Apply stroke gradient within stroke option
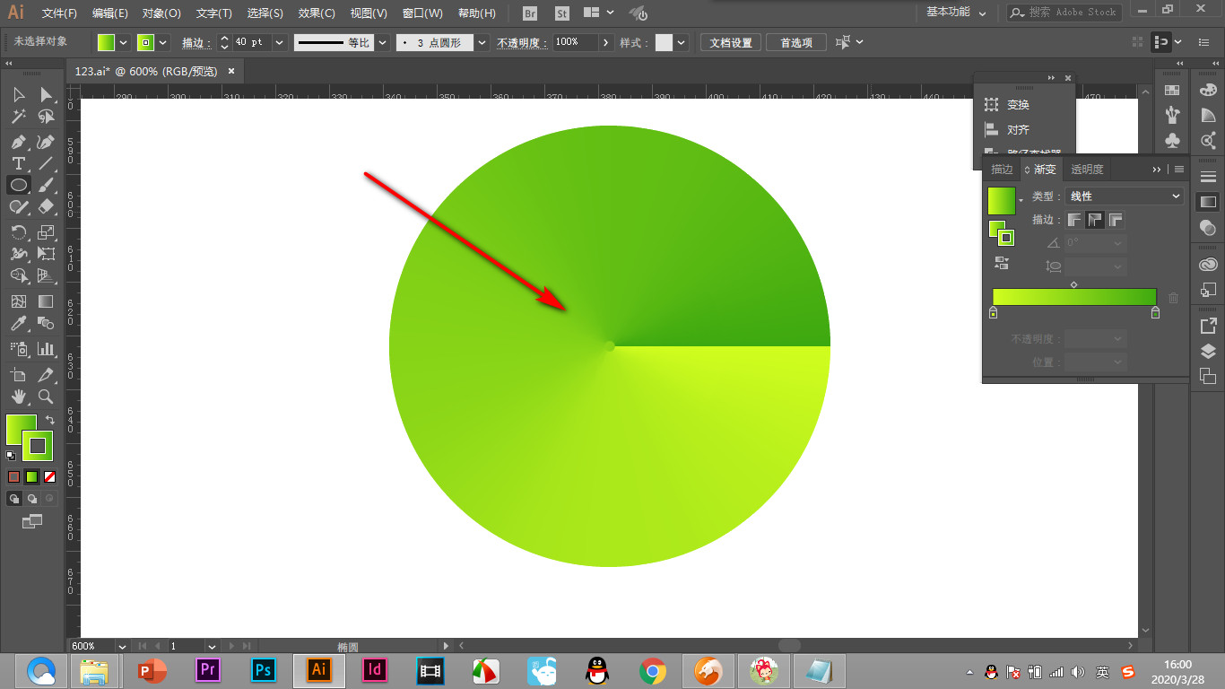Viewport: 1225px width, 689px height. coord(1074,220)
